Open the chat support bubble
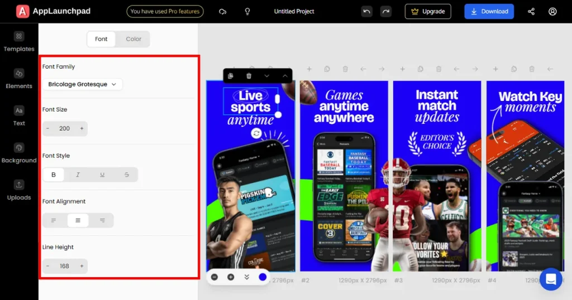This screenshot has height=300, width=572. click(x=551, y=279)
